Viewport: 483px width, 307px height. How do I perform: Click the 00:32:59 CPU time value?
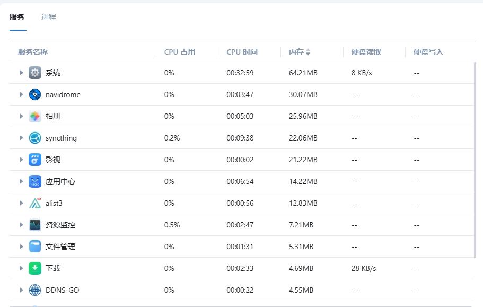click(x=240, y=73)
